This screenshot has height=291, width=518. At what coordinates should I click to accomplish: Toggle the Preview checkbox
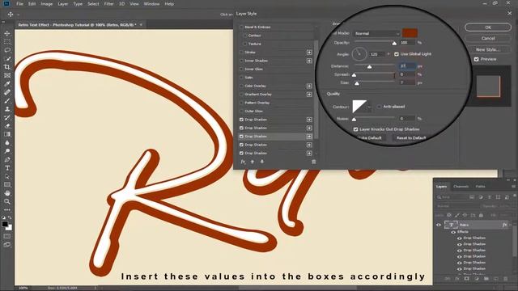coord(477,59)
